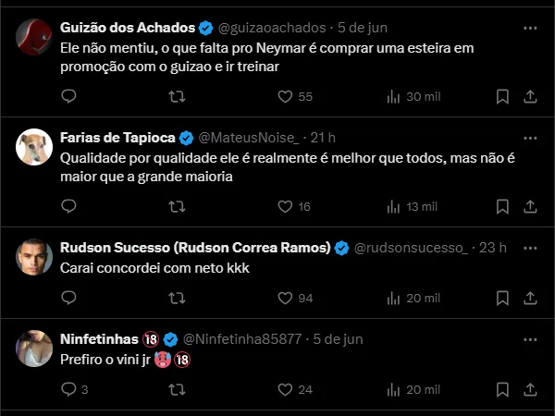View analytics of the Ninfetinhas tweet

392,389
